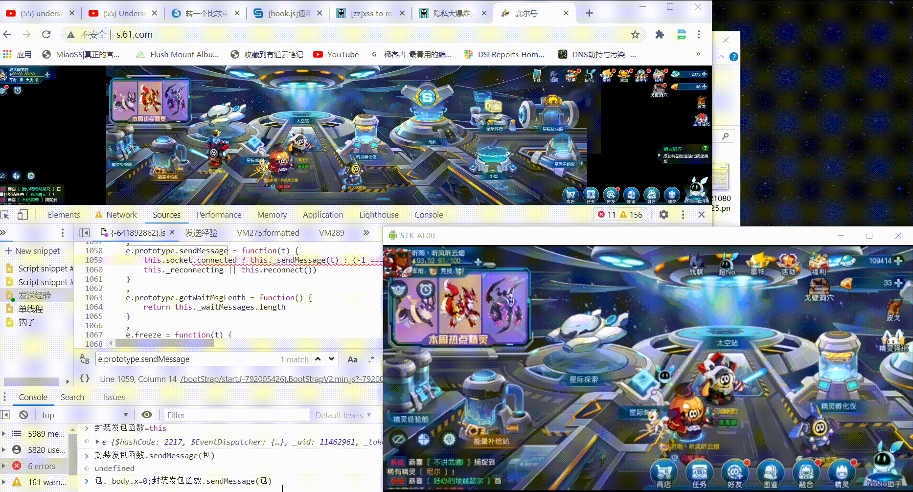The height and width of the screenshot is (492, 913).
Task: Open the YouTube bookmark
Action: (x=337, y=54)
